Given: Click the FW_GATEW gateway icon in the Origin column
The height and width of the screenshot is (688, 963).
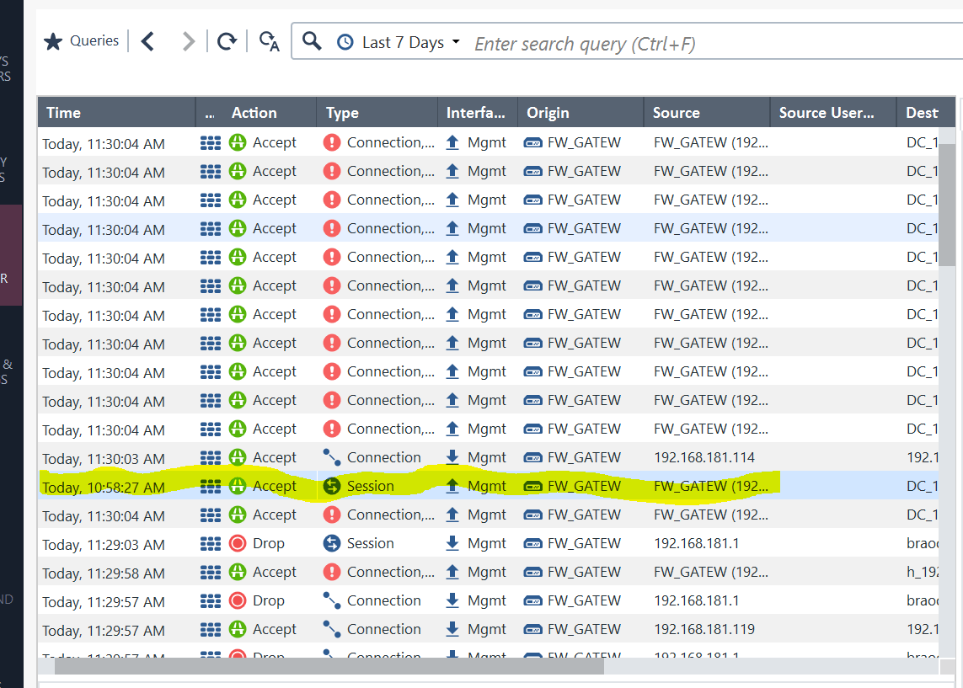Looking at the screenshot, I should coord(532,142).
